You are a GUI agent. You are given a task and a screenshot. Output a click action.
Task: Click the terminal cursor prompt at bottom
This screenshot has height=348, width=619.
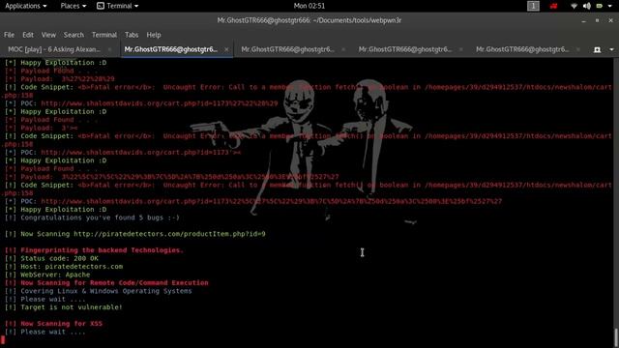[3, 339]
